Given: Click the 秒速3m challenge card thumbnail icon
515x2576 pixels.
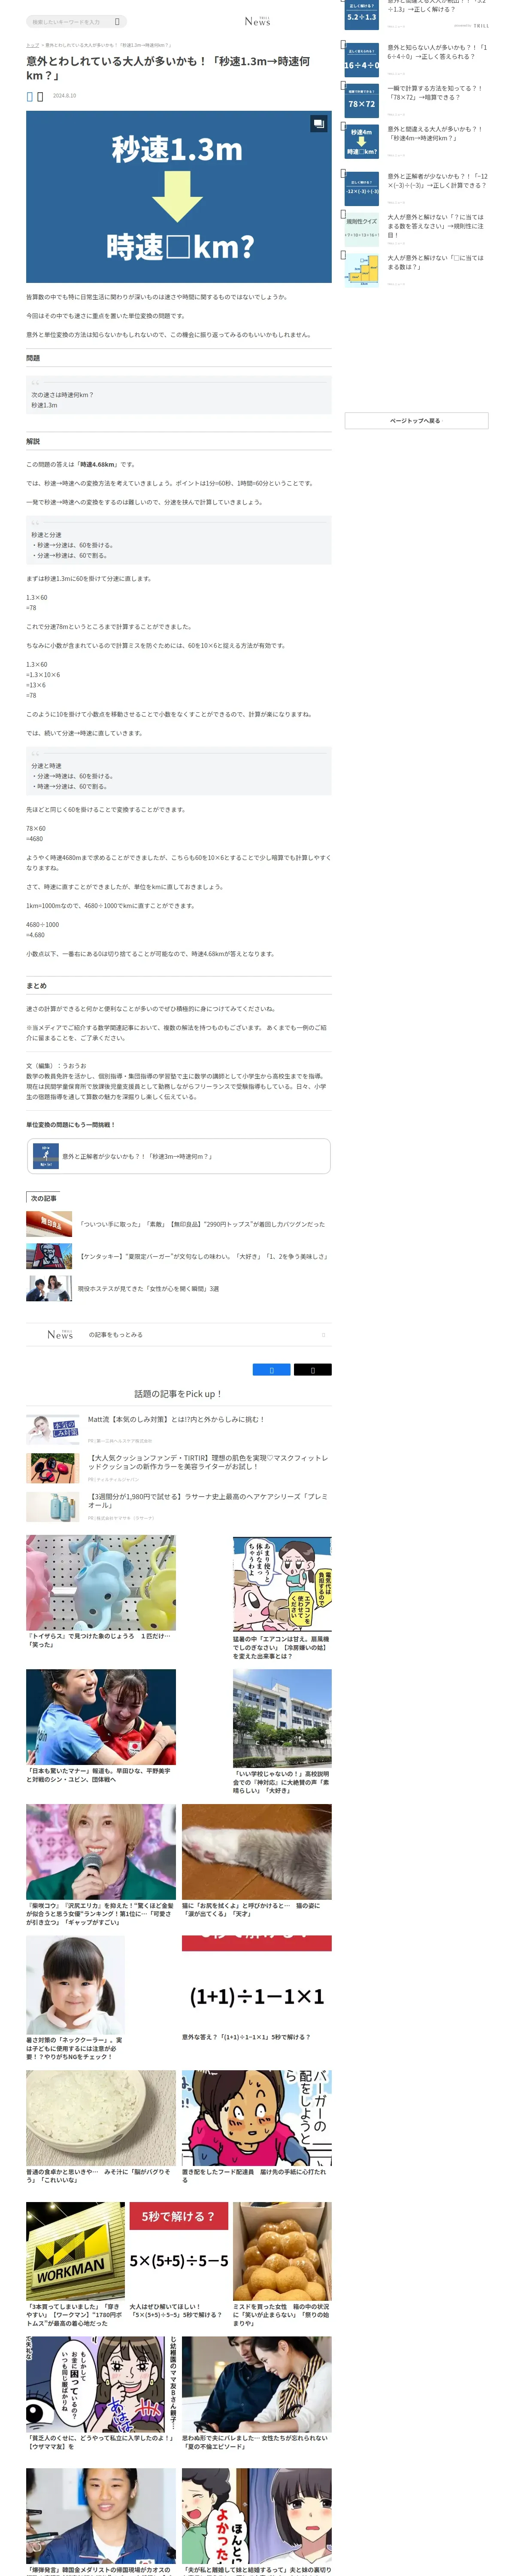Looking at the screenshot, I should (45, 1156).
